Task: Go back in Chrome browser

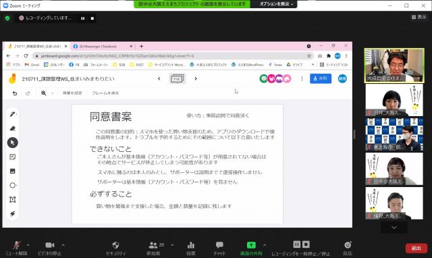Action: (x=8, y=55)
